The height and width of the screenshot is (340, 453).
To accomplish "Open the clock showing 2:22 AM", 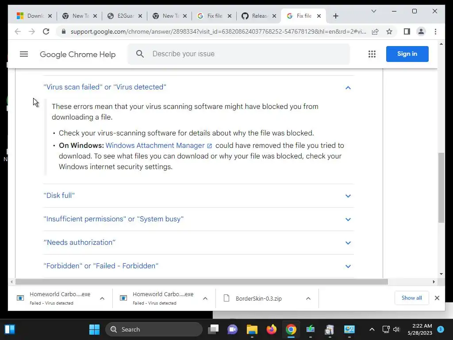I will coord(420,329).
